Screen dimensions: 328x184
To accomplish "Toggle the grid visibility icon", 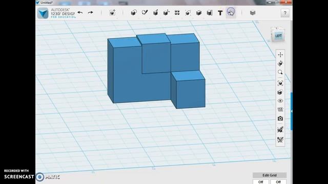I will tap(280, 109).
